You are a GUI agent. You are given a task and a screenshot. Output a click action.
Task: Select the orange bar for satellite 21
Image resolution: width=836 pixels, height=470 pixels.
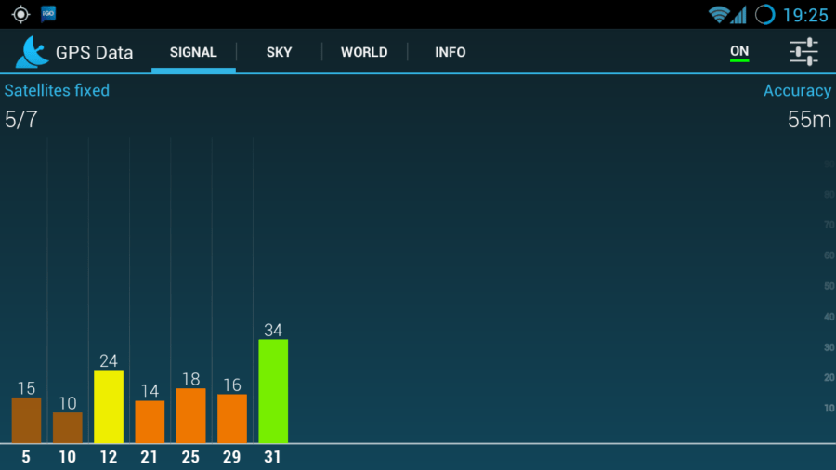click(150, 422)
